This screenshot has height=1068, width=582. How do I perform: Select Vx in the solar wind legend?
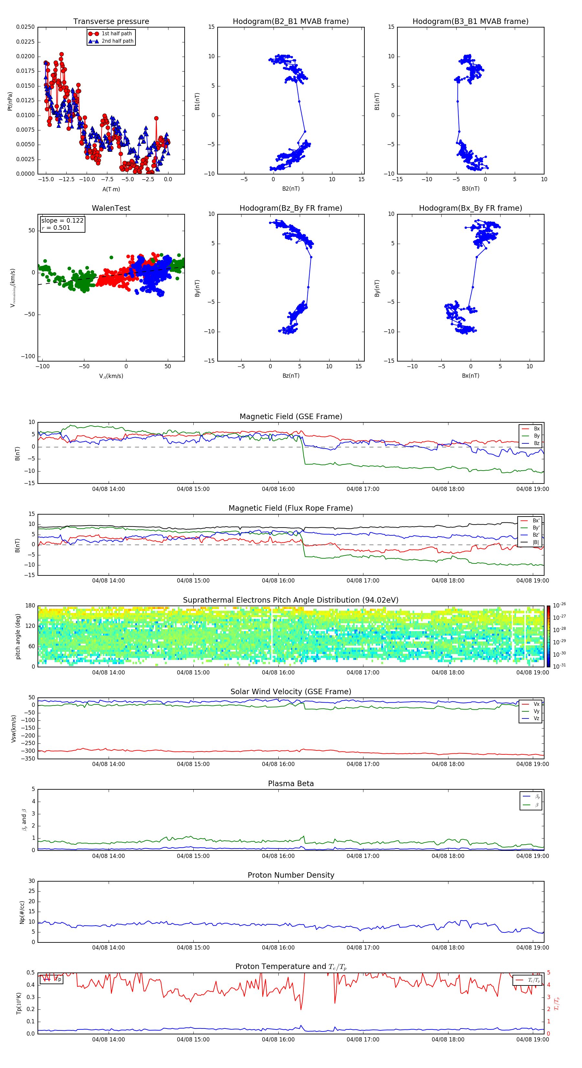pyautogui.click(x=531, y=704)
